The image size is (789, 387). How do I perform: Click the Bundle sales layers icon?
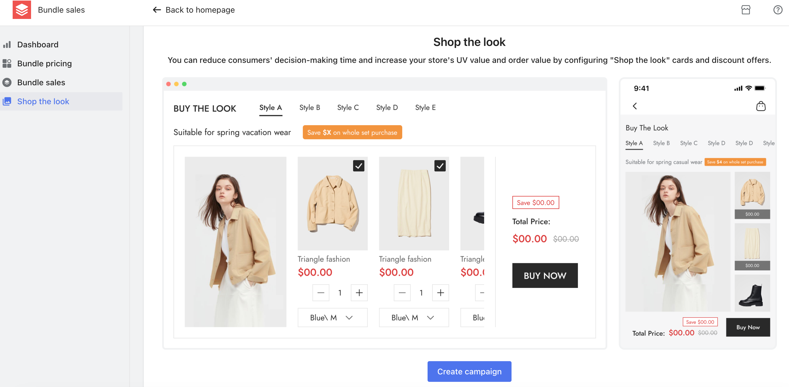pyautogui.click(x=7, y=82)
